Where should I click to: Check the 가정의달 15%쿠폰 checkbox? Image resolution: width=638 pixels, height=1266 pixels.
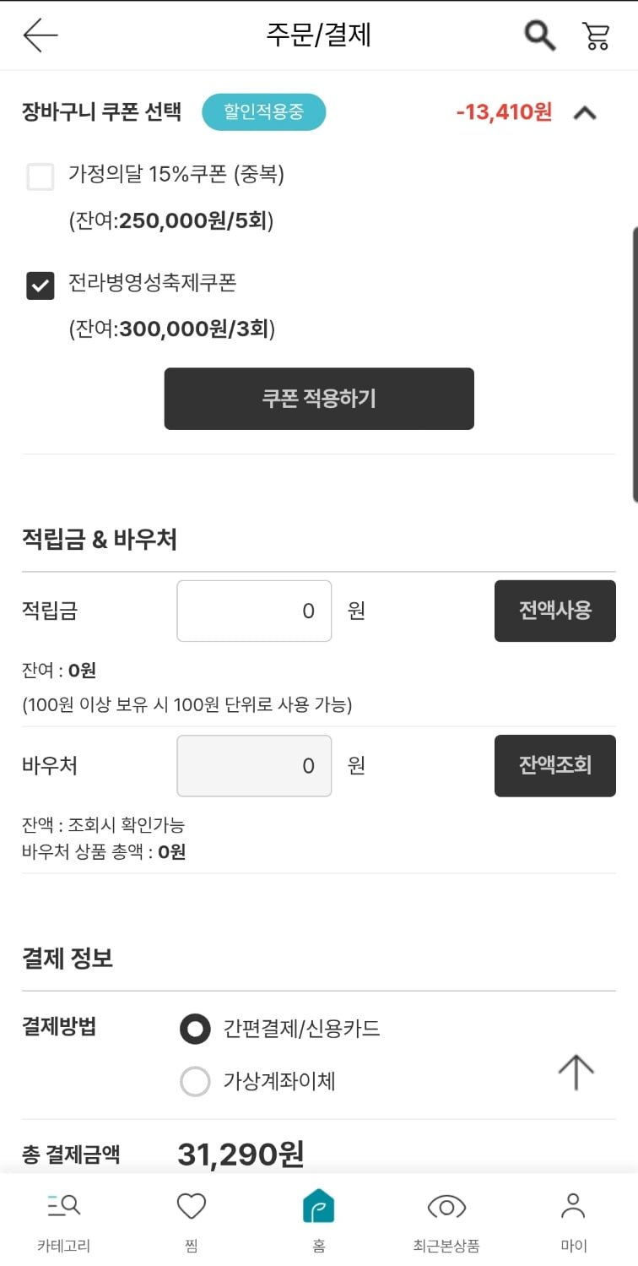point(41,177)
